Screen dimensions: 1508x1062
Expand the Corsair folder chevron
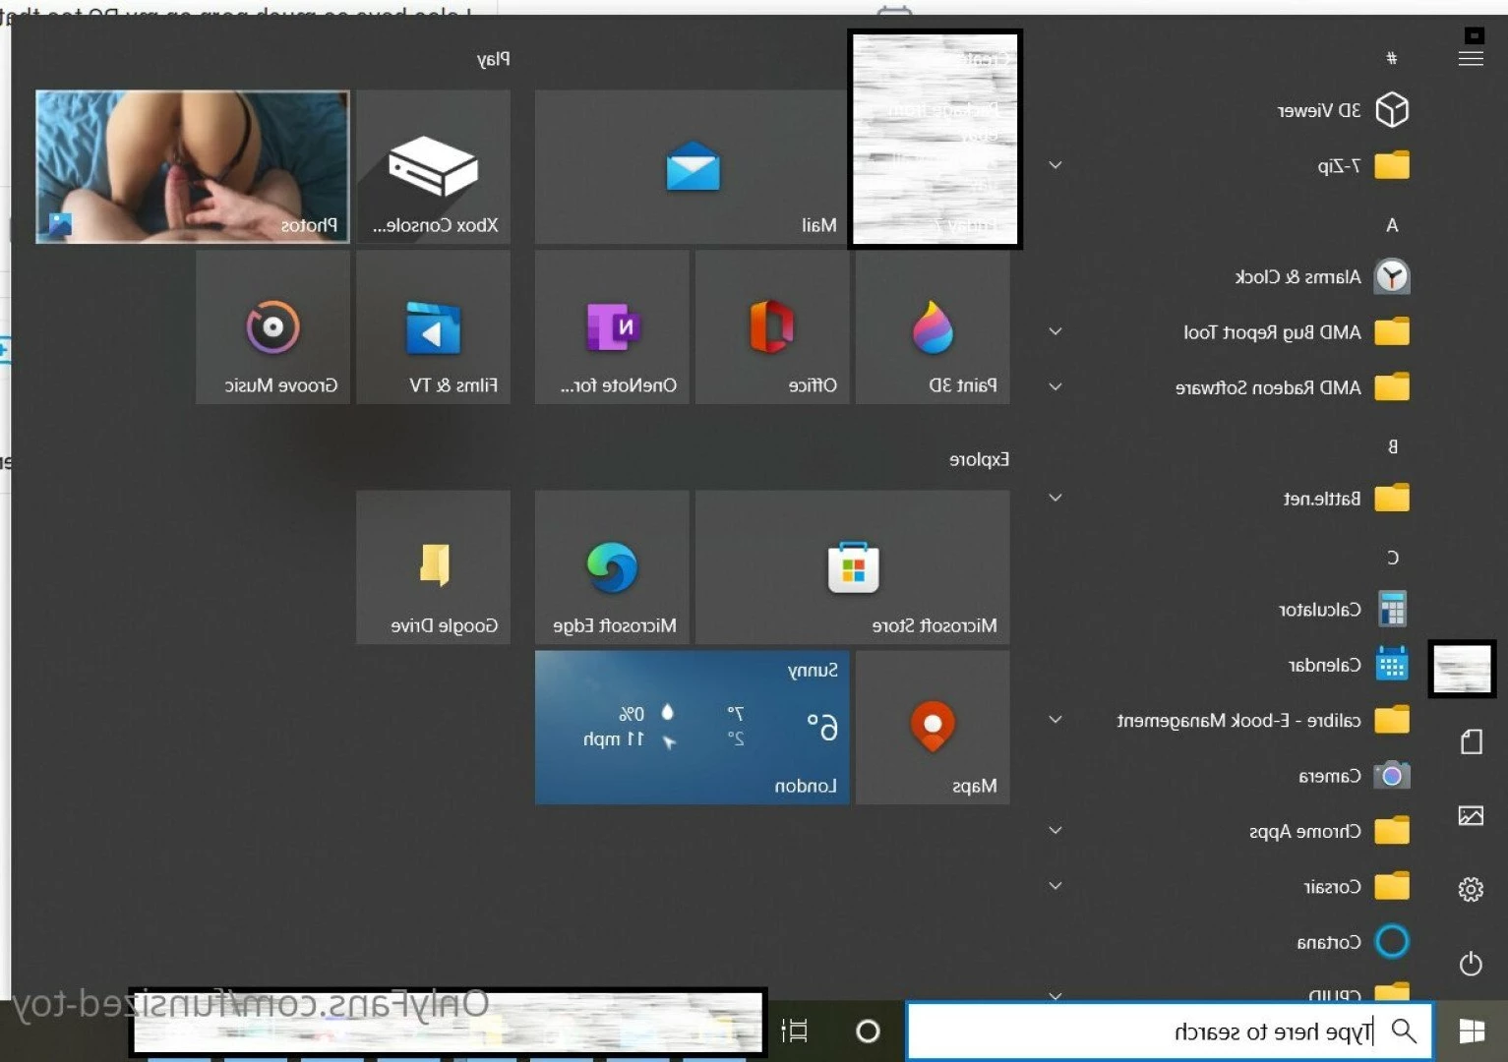coord(1056,886)
